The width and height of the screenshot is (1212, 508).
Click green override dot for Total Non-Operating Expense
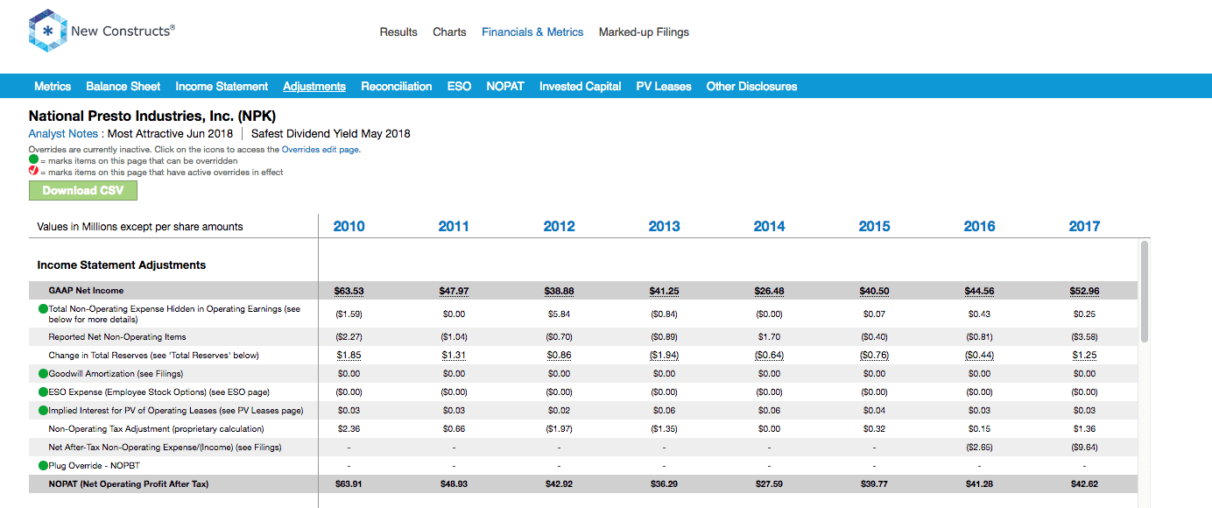pos(43,309)
